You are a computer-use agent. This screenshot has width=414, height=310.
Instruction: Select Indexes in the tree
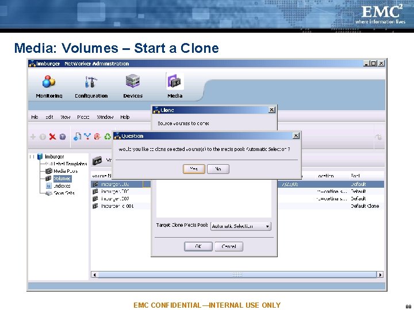click(x=62, y=186)
